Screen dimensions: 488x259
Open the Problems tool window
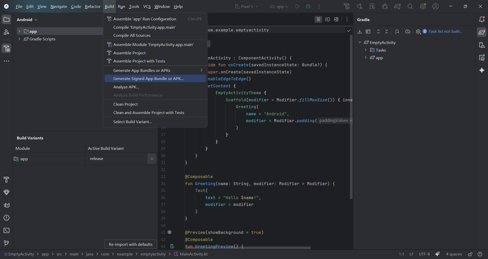6,218
